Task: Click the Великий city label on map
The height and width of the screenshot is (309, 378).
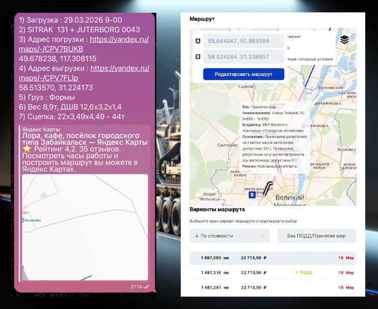Action: point(290,197)
